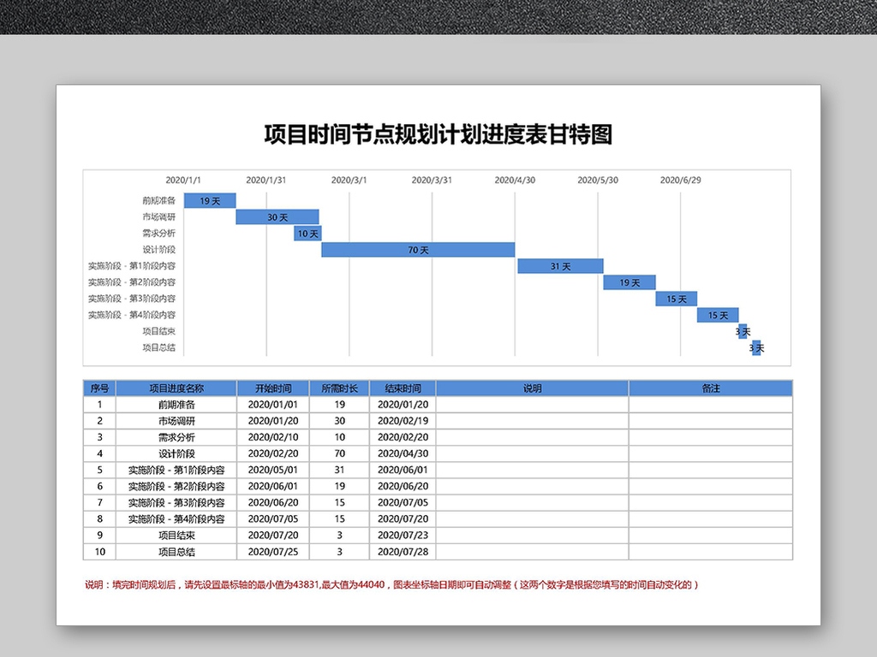Screen dimensions: 877x657
Task: Select the 2020/3/31 axis date label
Action: [x=432, y=181]
